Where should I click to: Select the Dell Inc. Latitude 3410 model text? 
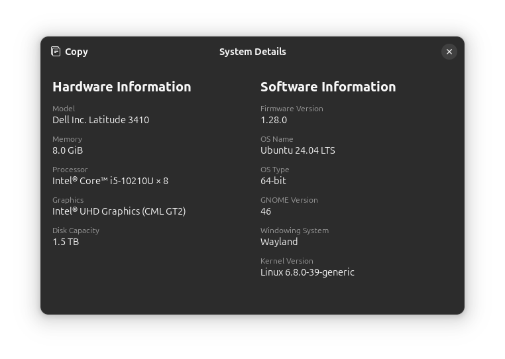click(x=101, y=120)
